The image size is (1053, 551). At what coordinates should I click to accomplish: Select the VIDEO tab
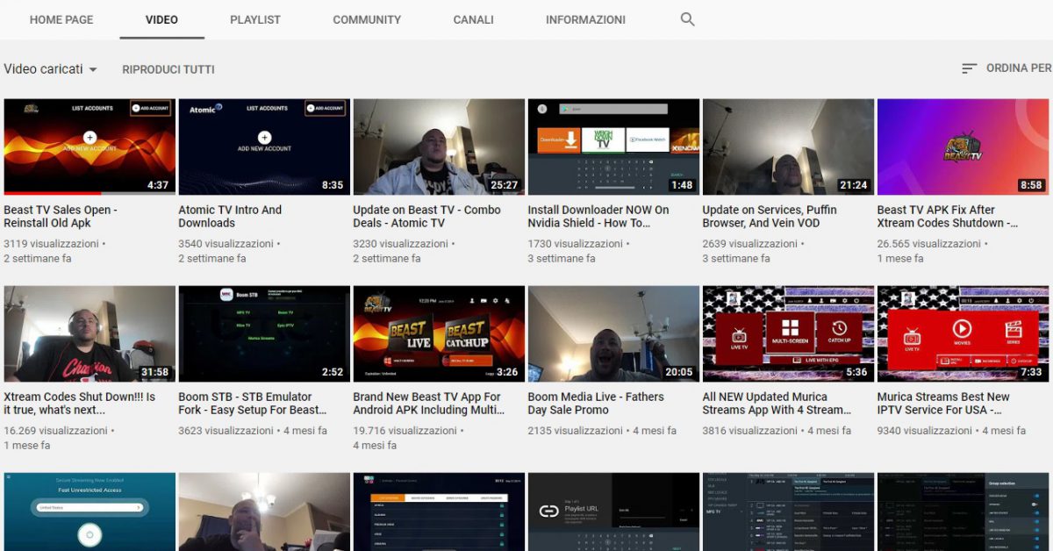[162, 19]
